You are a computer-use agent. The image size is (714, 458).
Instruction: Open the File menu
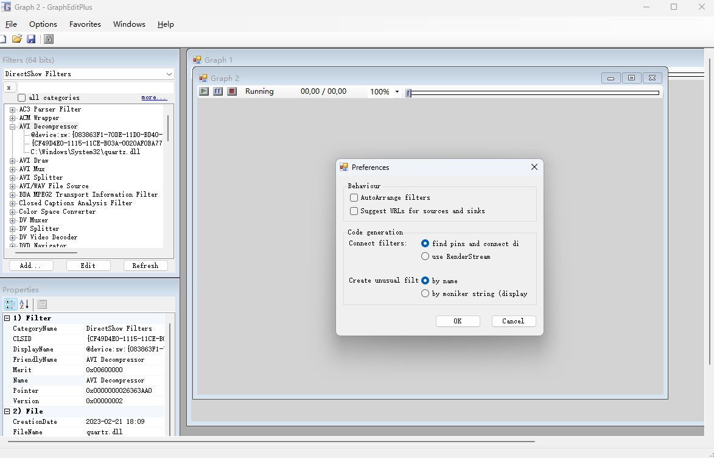pyautogui.click(x=11, y=24)
